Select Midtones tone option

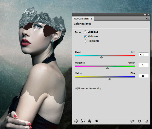(85, 36)
